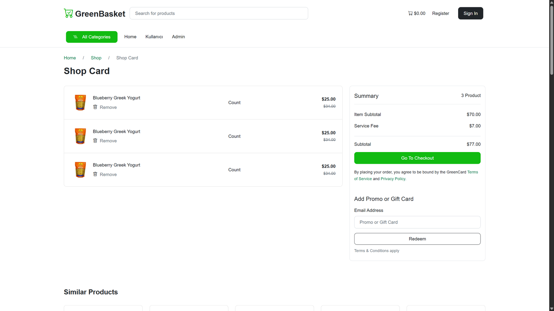554x311 pixels.
Task: Open the cart icon showing $0.00
Action: pyautogui.click(x=410, y=13)
